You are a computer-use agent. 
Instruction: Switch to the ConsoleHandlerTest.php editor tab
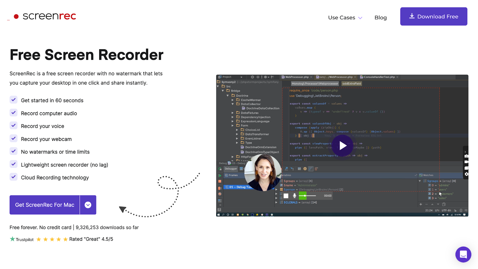[379, 77]
